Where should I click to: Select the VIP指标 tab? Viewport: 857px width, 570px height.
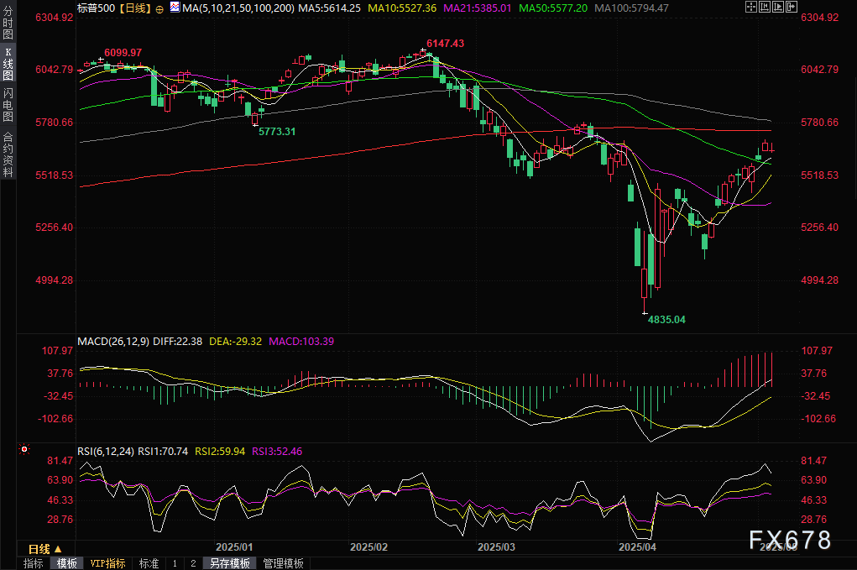tap(107, 563)
